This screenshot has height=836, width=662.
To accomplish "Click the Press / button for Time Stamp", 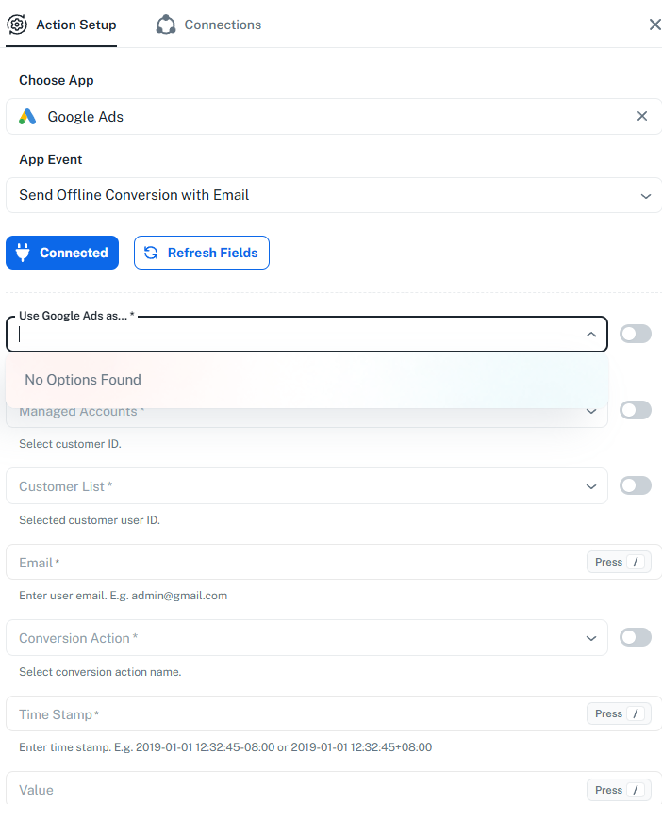I will tap(619, 713).
